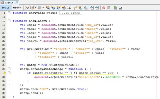Click warning icon on line 30 gutter
Image resolution: width=160 pixels, height=99 pixels.
[5, 73]
